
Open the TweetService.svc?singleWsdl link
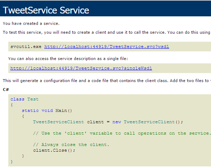tap(81, 68)
